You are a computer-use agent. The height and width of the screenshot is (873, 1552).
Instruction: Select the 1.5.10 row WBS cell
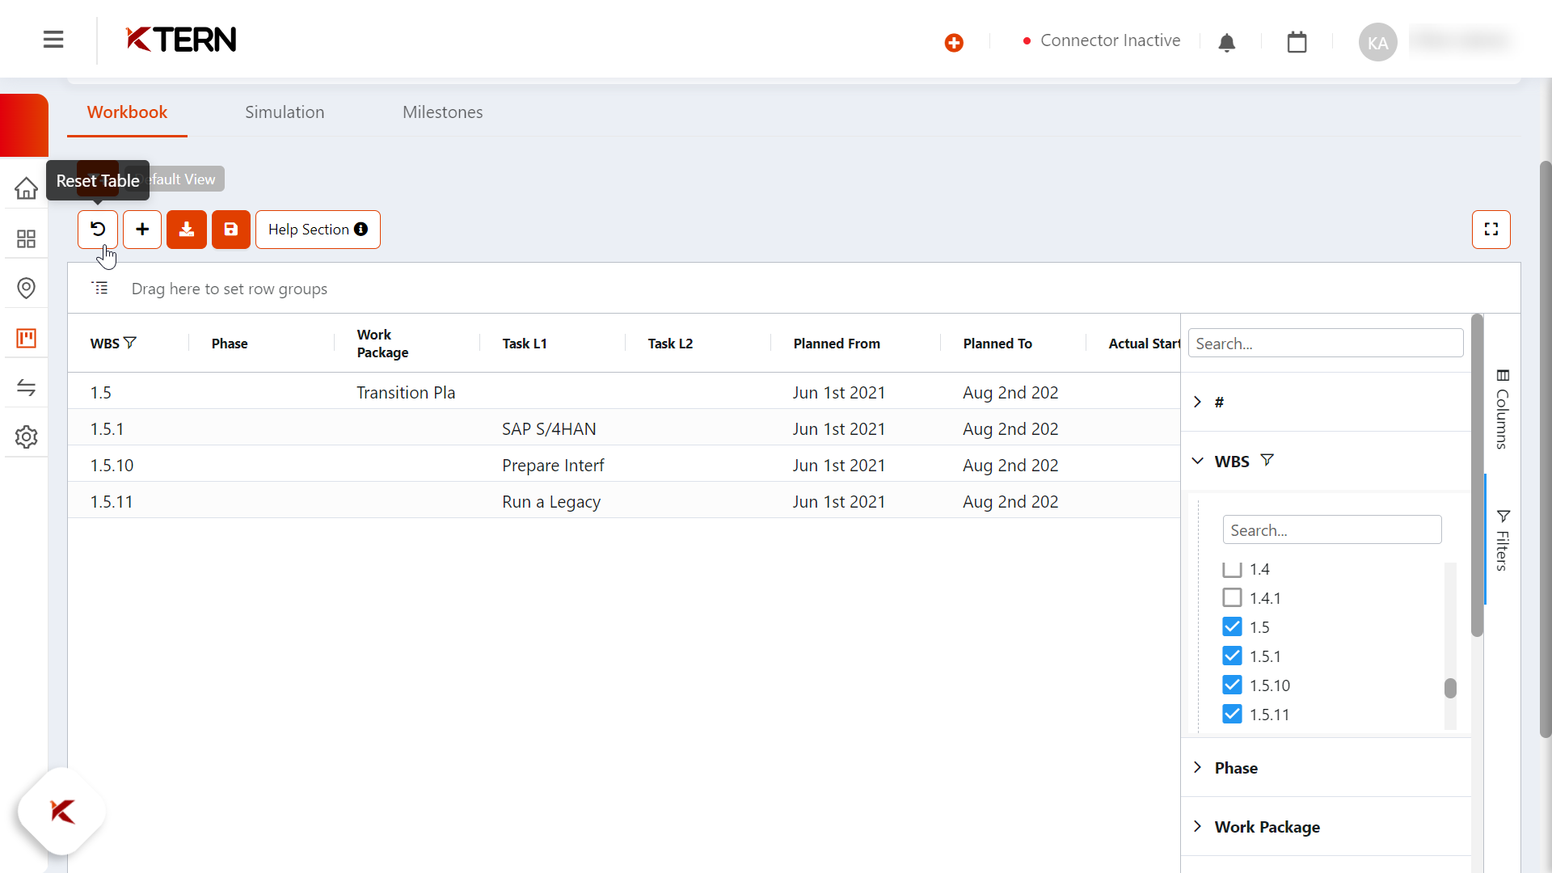pyautogui.click(x=112, y=466)
